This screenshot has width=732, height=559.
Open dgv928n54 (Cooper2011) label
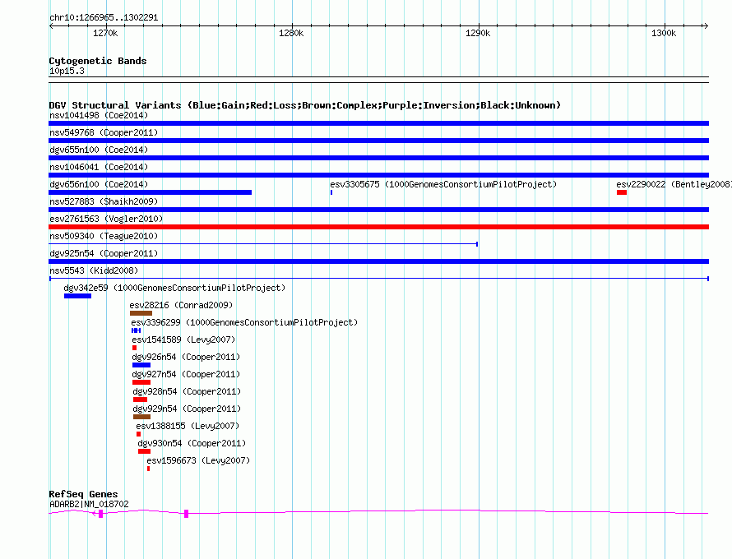(187, 391)
